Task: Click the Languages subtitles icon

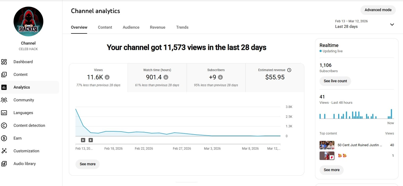Action: 4,113
